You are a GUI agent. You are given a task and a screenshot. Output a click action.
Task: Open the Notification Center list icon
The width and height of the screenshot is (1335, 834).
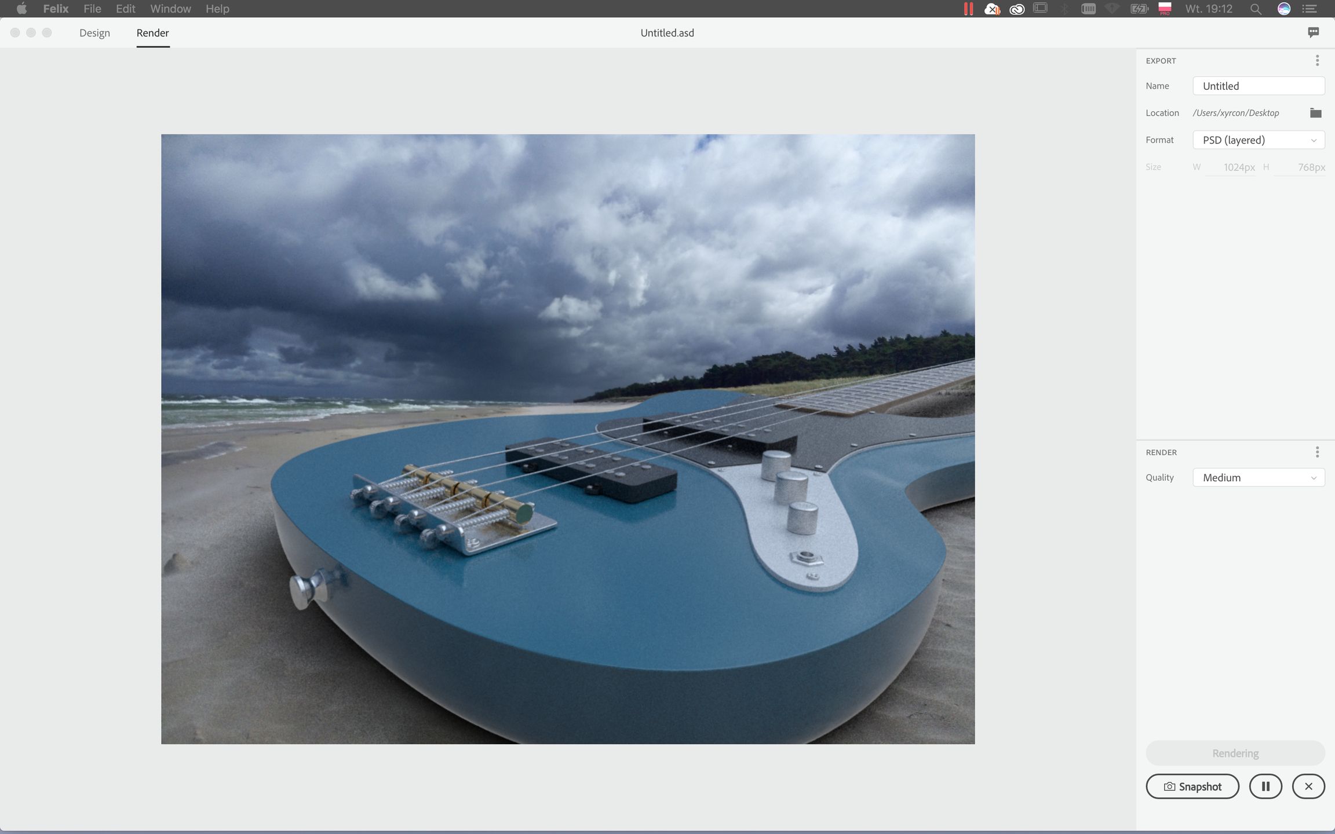point(1310,9)
